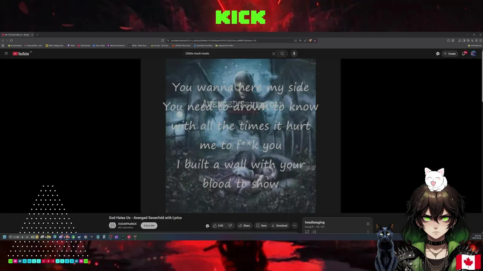Open the more actions three-dot menu

click(295, 225)
